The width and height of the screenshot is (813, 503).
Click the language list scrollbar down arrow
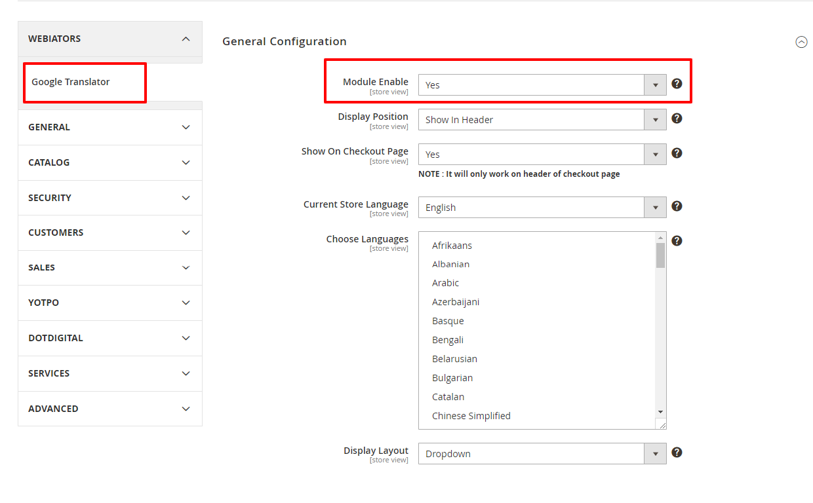pyautogui.click(x=660, y=411)
